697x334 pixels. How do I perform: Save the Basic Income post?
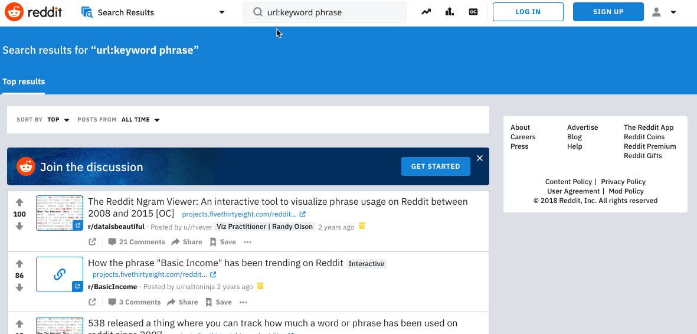219,302
